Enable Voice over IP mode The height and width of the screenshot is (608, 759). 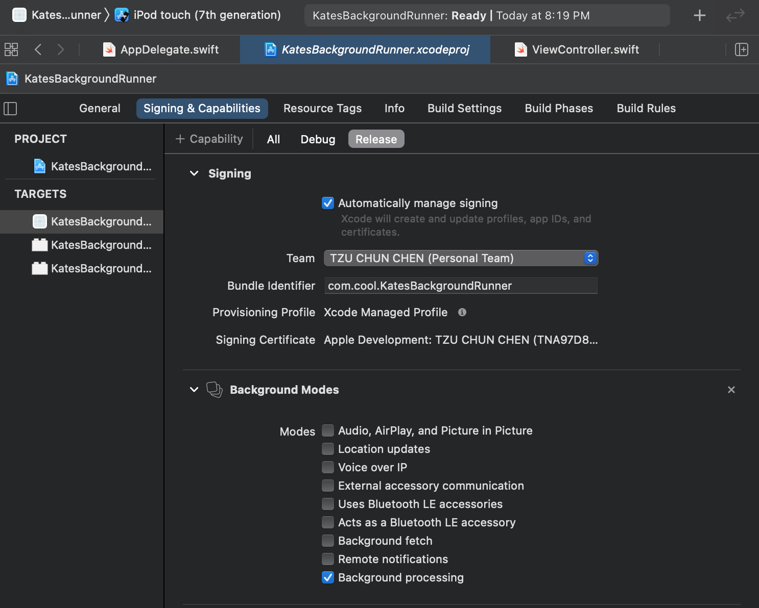328,468
